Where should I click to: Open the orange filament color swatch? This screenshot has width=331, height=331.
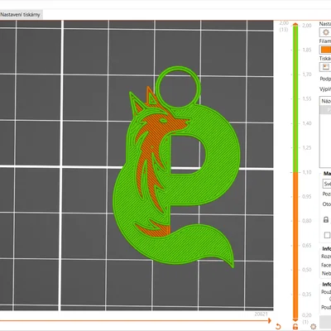click(326, 50)
